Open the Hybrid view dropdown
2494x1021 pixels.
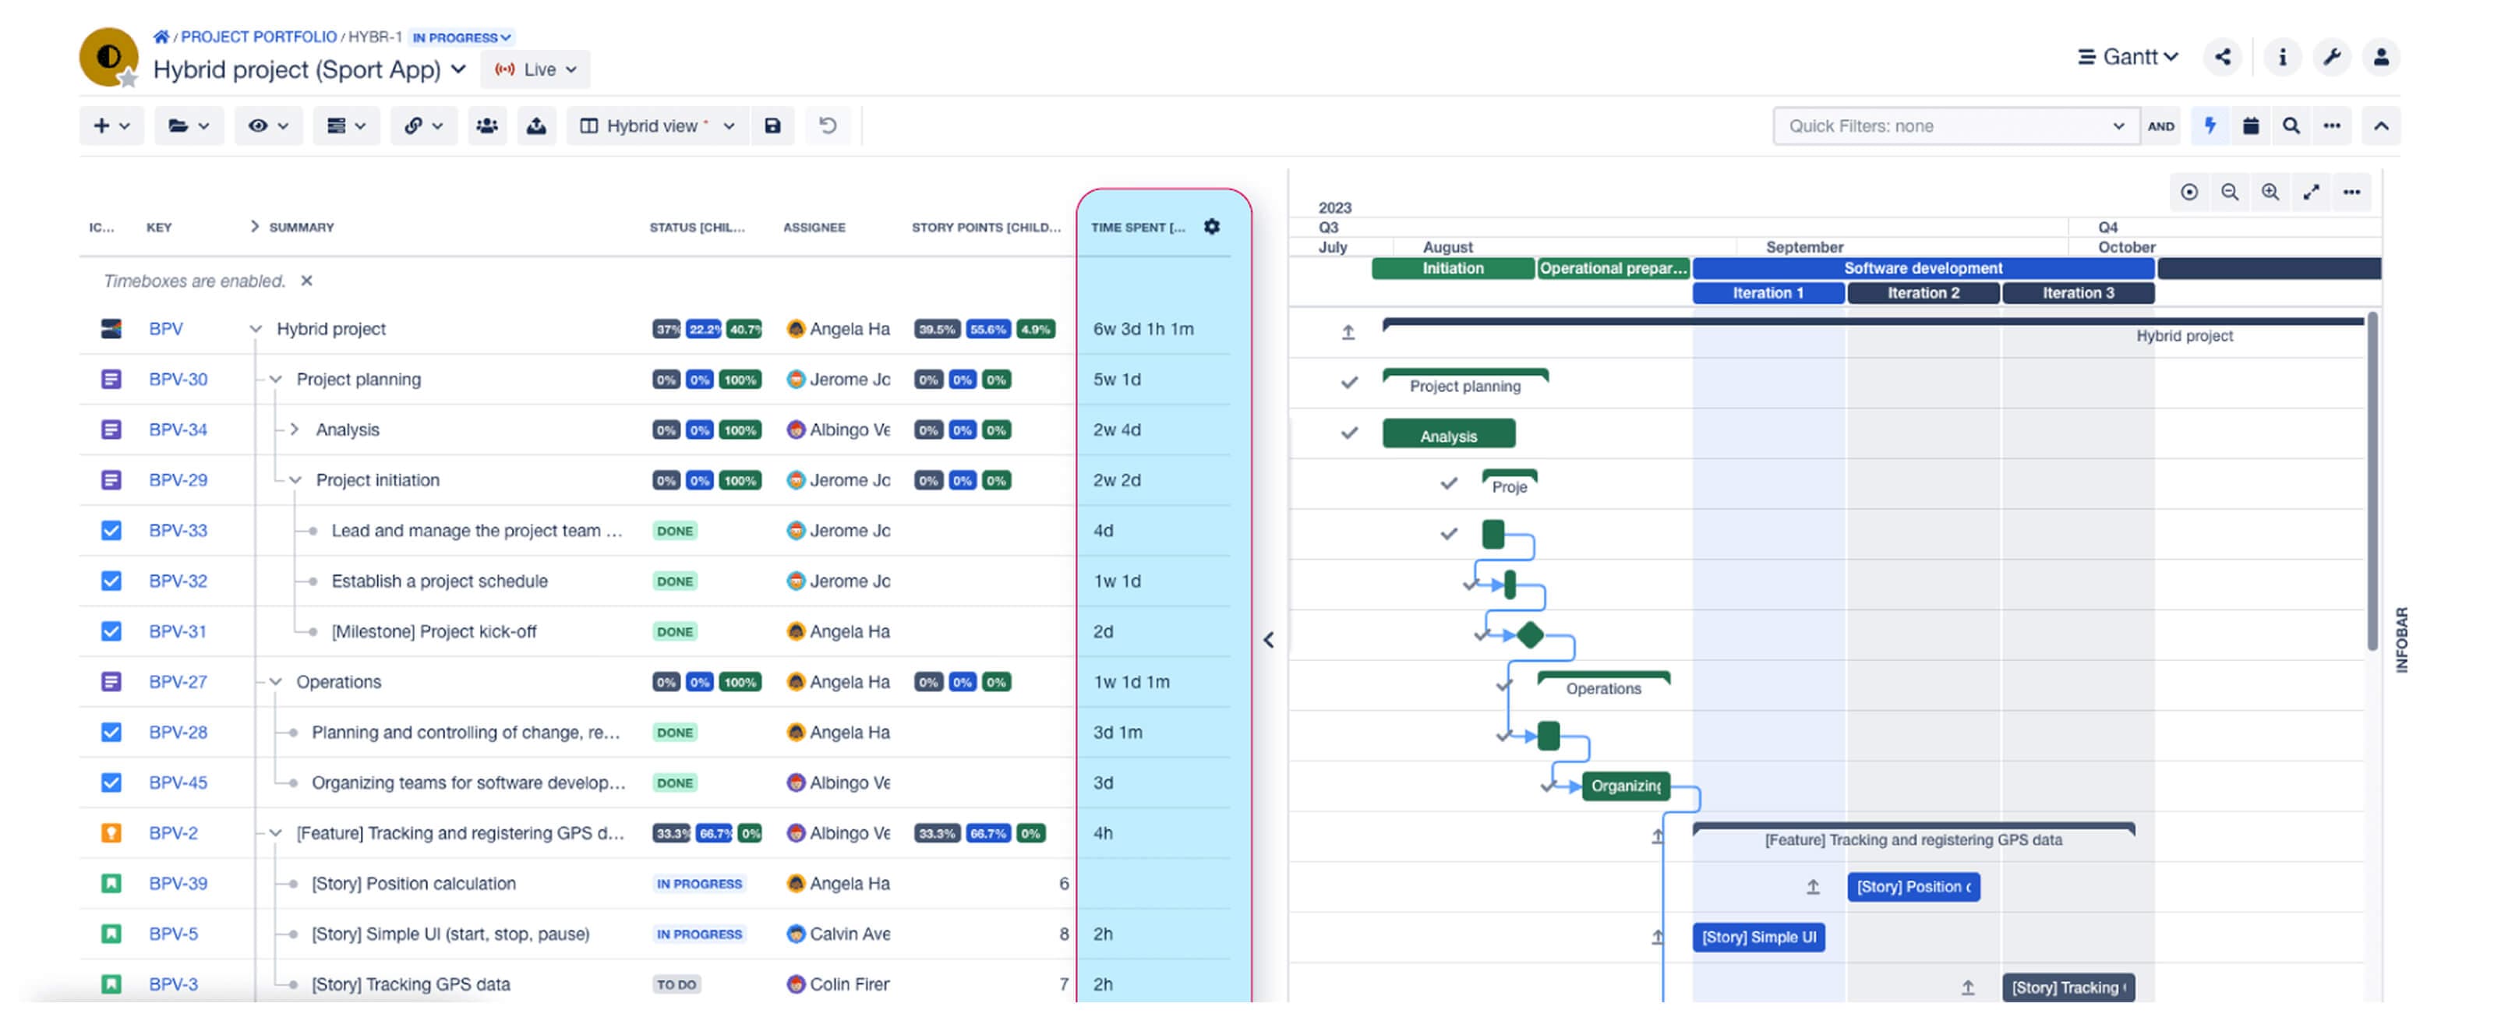pos(657,125)
